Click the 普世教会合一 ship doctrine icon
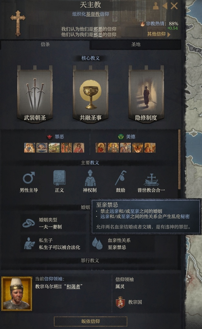Viewport: 202px width, 329px height. click(x=151, y=179)
